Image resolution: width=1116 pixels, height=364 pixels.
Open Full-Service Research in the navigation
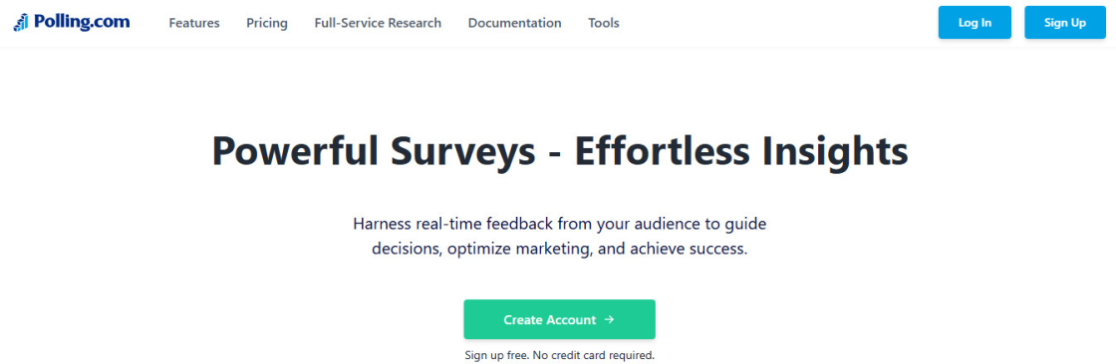378,23
